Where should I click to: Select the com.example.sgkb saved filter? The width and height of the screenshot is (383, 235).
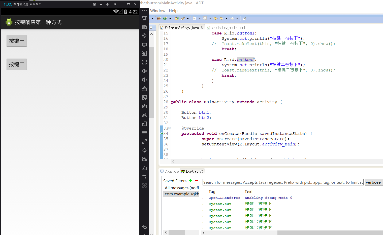click(181, 194)
